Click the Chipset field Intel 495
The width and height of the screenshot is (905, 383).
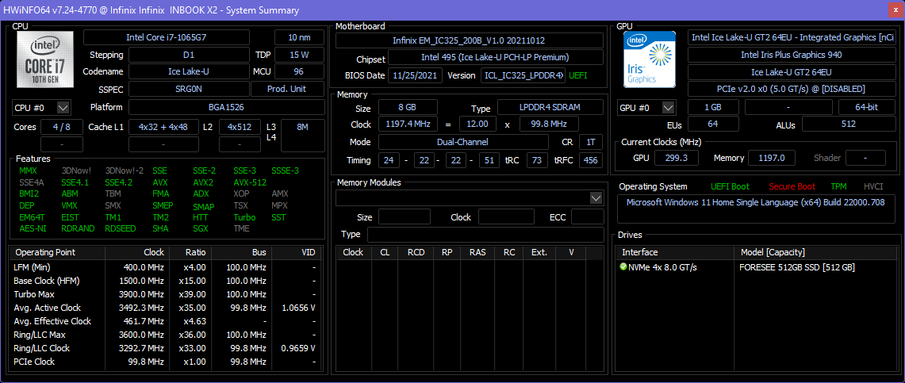tap(496, 57)
